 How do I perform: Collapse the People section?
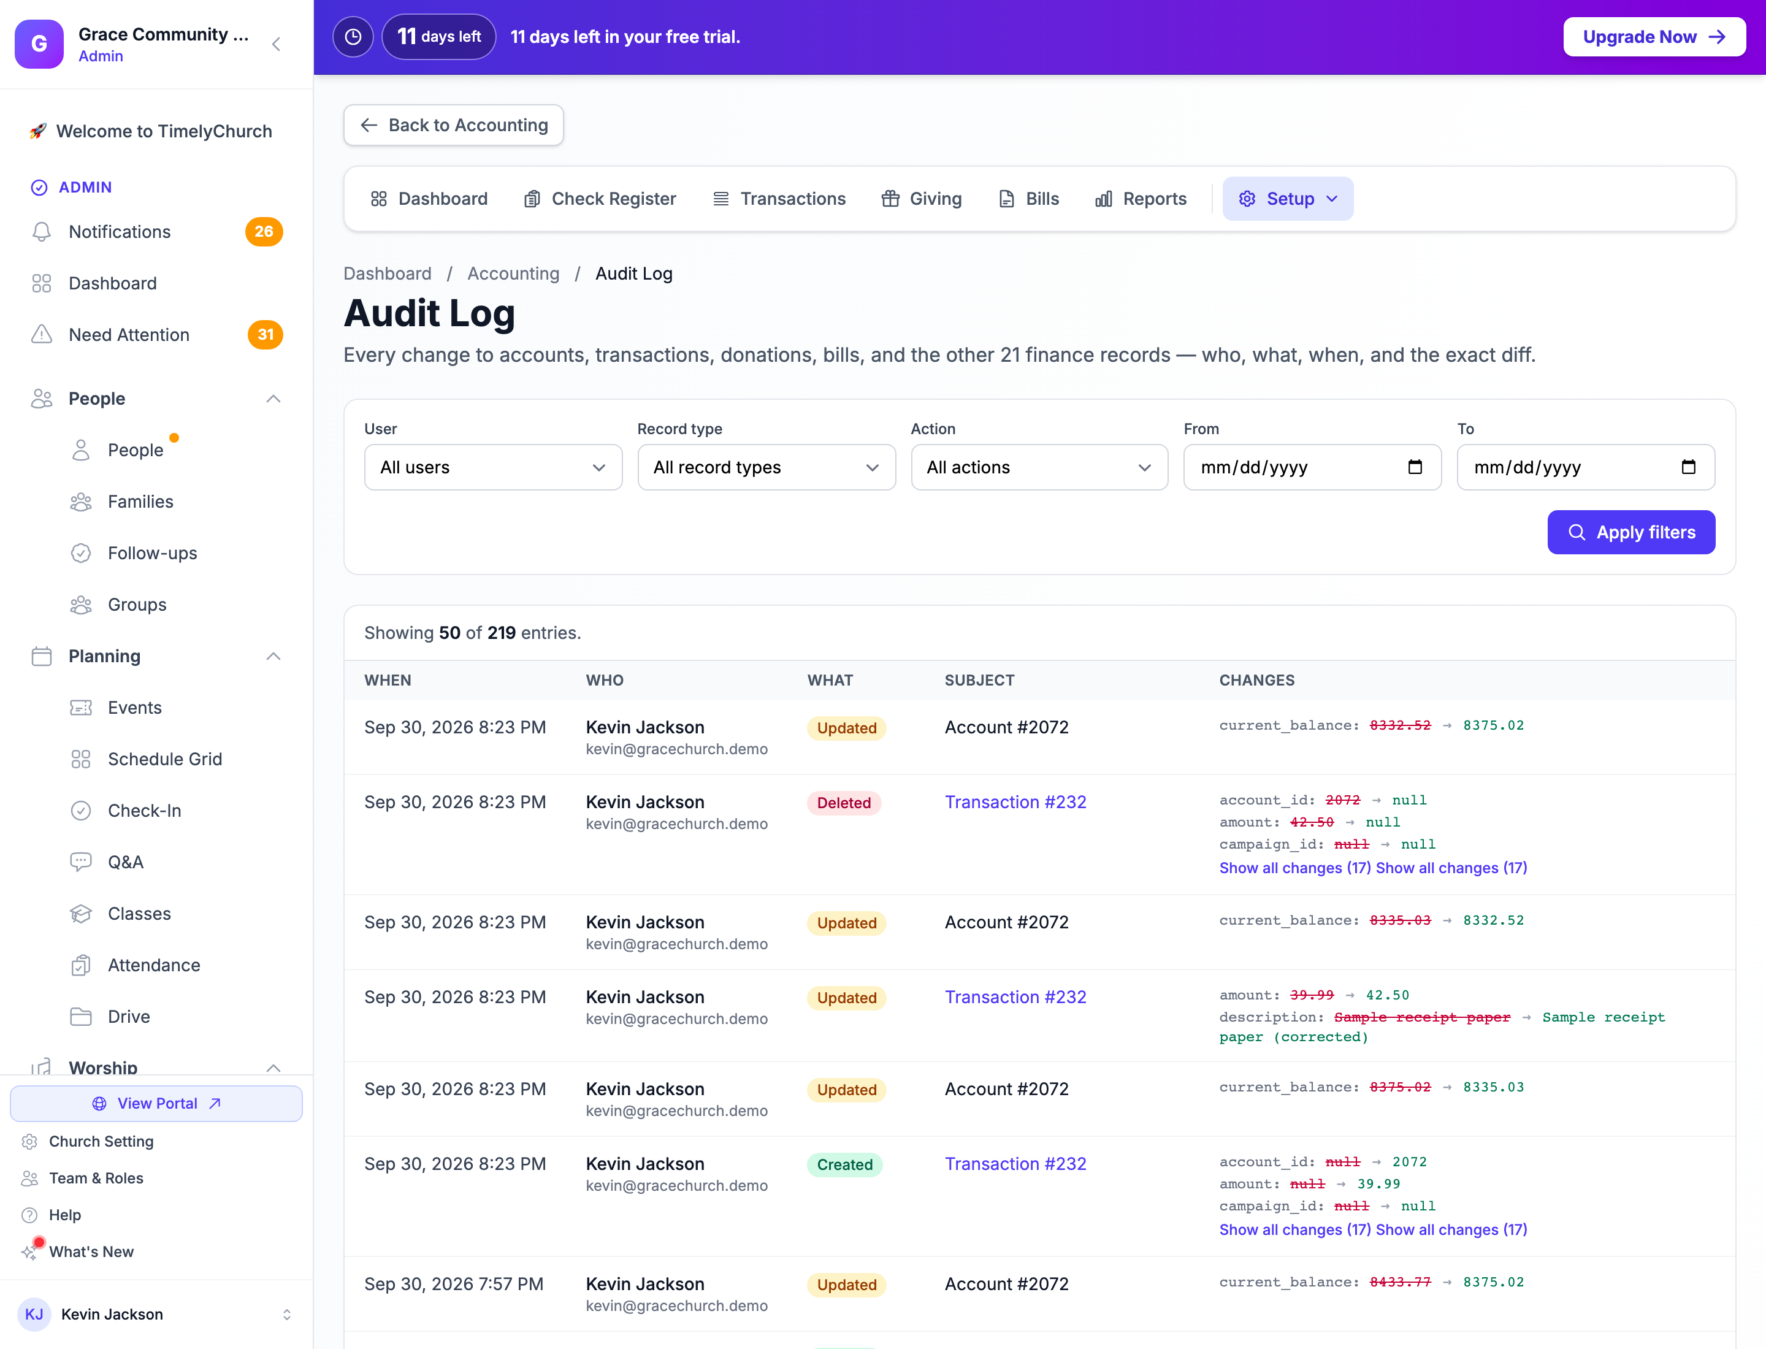(273, 399)
